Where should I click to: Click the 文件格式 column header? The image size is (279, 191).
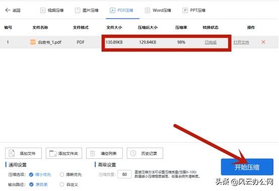[81, 27]
